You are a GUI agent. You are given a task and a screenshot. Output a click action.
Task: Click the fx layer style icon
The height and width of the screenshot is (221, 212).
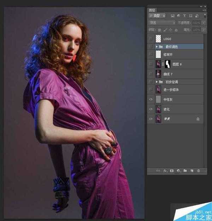165,171
